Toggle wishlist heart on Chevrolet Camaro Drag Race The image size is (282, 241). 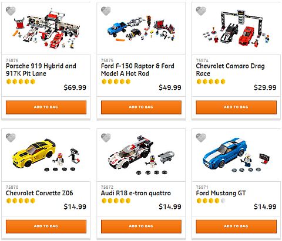tap(201, 11)
